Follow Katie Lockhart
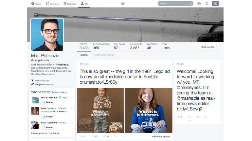 [48, 116]
